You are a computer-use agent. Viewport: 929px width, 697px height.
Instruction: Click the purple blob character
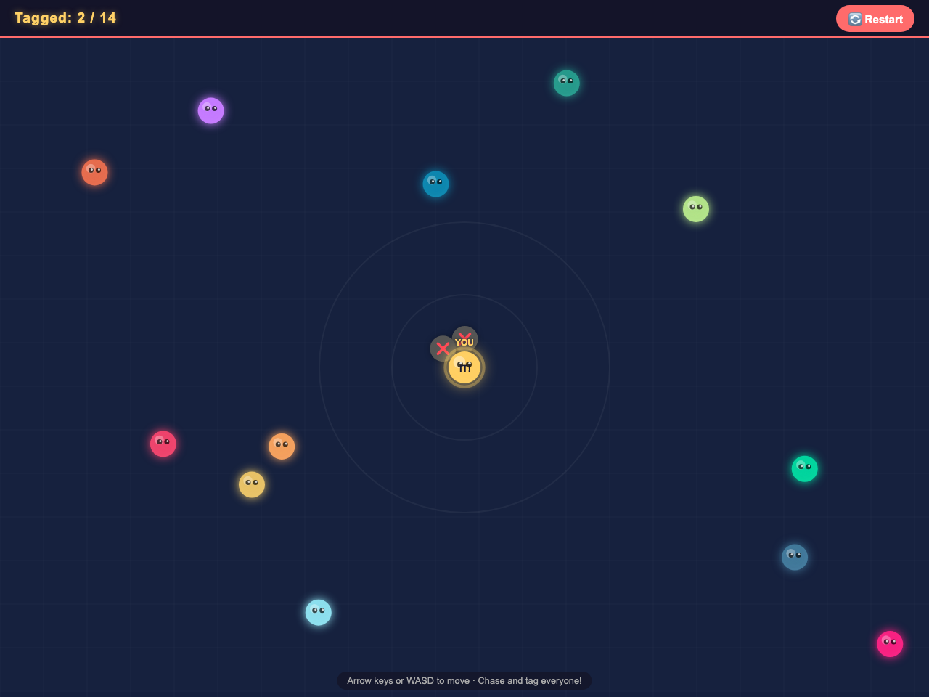tap(211, 110)
